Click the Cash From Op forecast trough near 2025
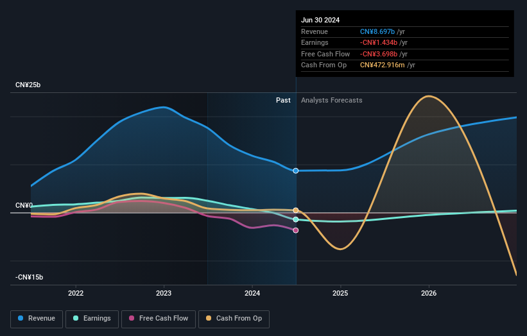The width and height of the screenshot is (527, 336). (x=340, y=249)
